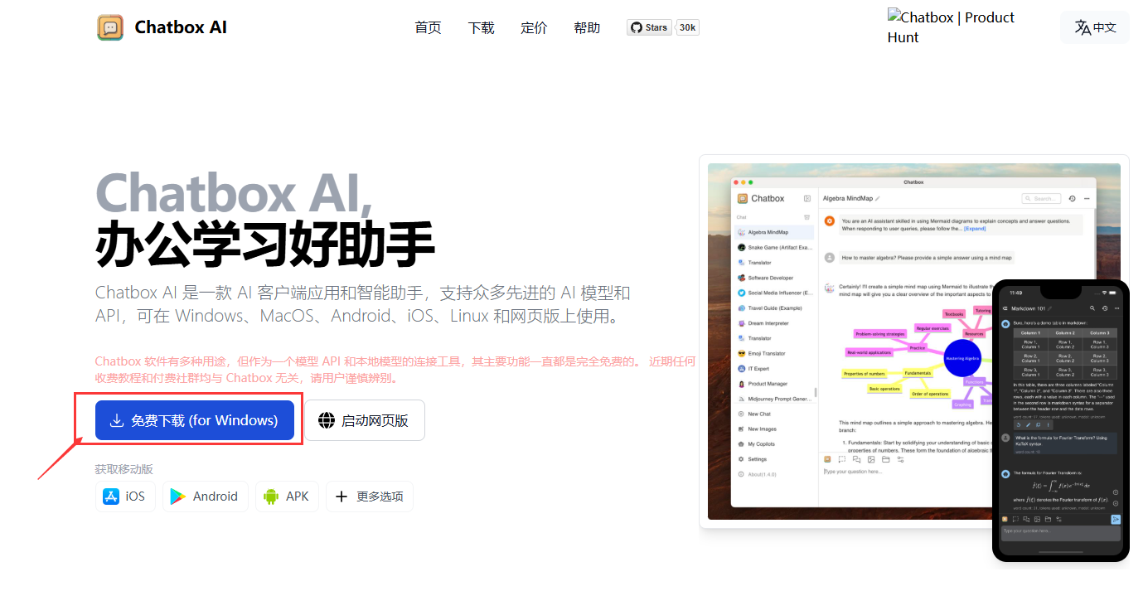This screenshot has width=1148, height=591.
Task: Click the [Expand] link in system prompt
Action: click(x=975, y=228)
